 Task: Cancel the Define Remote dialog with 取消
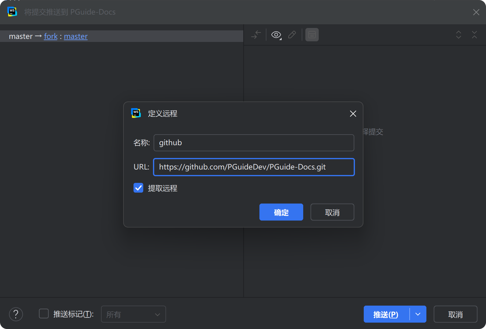pos(332,212)
